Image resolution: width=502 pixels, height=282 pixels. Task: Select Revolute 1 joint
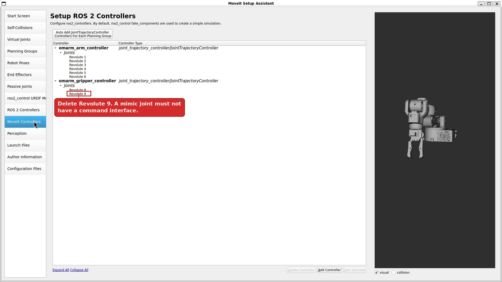pyautogui.click(x=77, y=57)
